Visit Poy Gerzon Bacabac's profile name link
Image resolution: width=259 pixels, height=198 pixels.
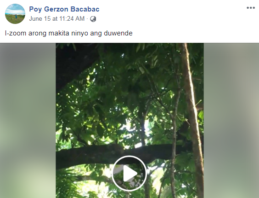(x=64, y=9)
